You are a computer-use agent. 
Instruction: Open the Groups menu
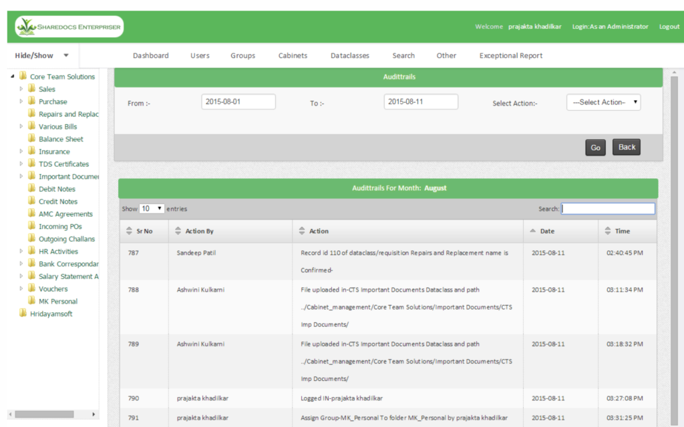click(x=242, y=55)
